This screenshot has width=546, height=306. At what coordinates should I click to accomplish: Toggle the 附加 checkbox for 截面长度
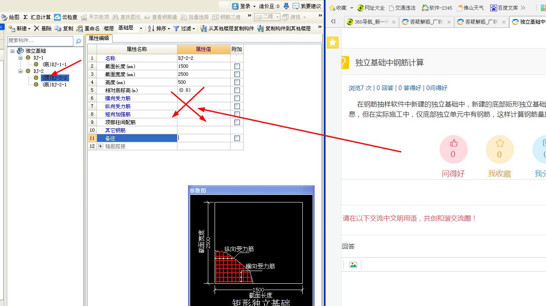(x=237, y=66)
